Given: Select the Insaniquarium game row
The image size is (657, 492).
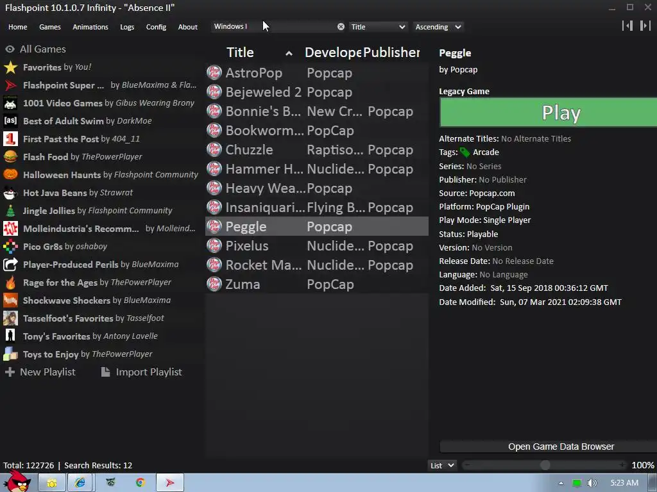Looking at the screenshot, I should tap(317, 208).
